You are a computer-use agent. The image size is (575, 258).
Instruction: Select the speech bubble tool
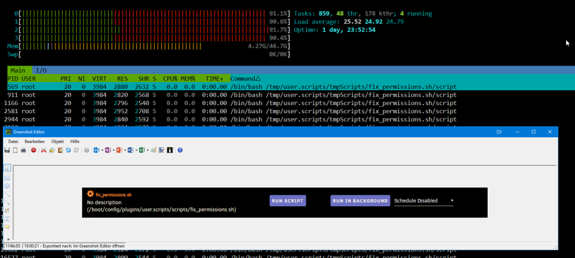coord(7,227)
